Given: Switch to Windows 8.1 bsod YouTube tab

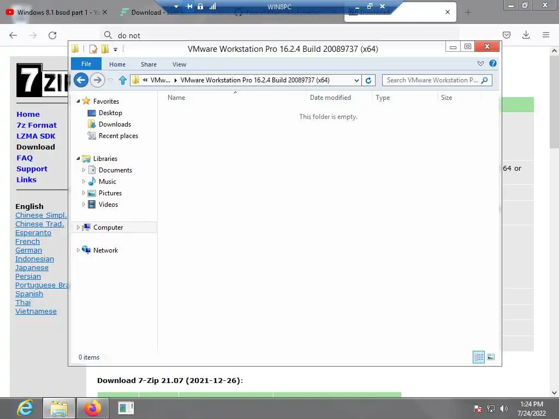Looking at the screenshot, I should [57, 13].
